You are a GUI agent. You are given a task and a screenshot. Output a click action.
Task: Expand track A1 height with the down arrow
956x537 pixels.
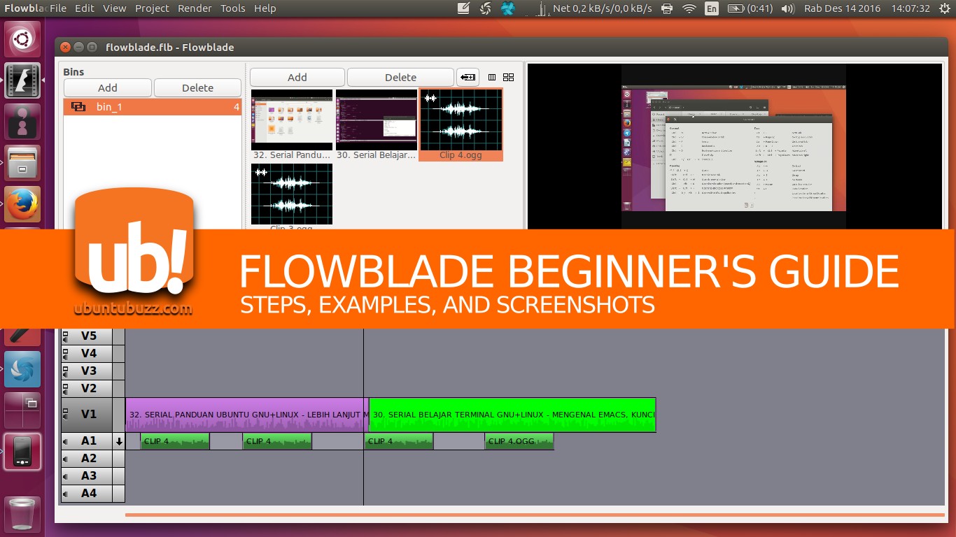click(118, 441)
